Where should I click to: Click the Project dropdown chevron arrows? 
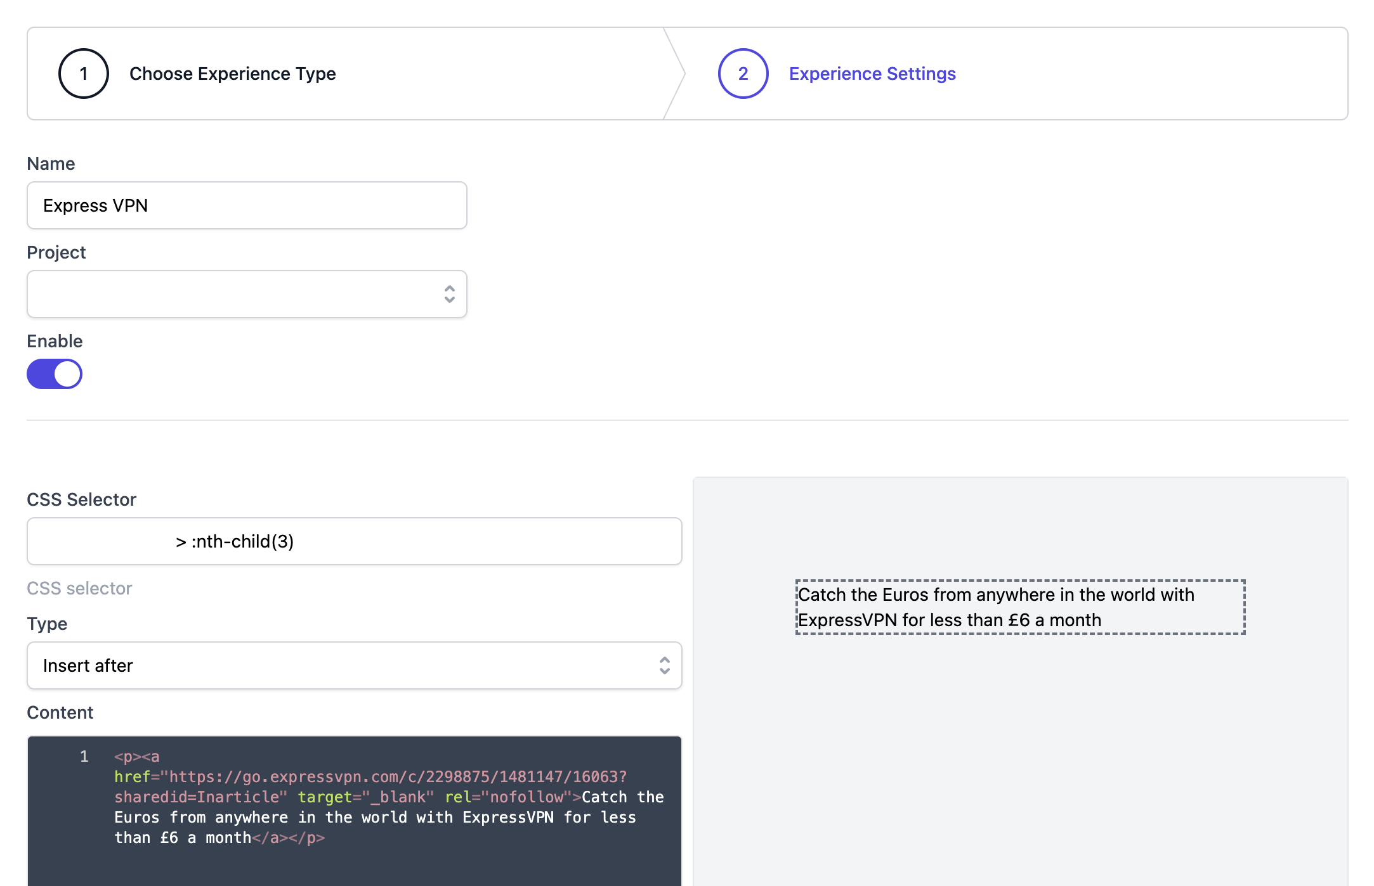click(449, 294)
